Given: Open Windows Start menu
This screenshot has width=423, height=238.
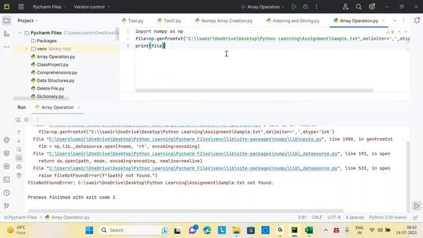Looking at the screenshot, I should point(89,230).
